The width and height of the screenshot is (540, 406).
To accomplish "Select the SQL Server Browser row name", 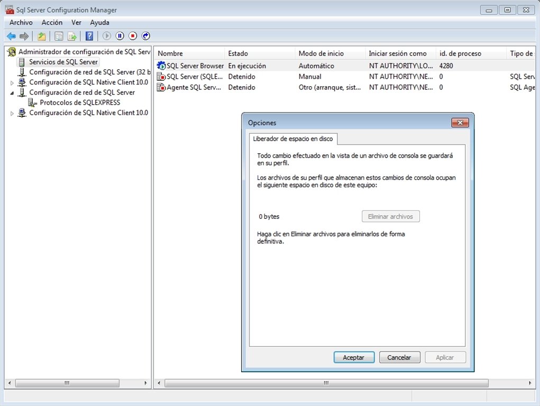I will coord(195,66).
